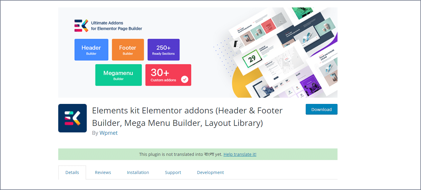Click the checkmark icon on Custom addons
Screen dimensions: 421x190
(x=185, y=79)
